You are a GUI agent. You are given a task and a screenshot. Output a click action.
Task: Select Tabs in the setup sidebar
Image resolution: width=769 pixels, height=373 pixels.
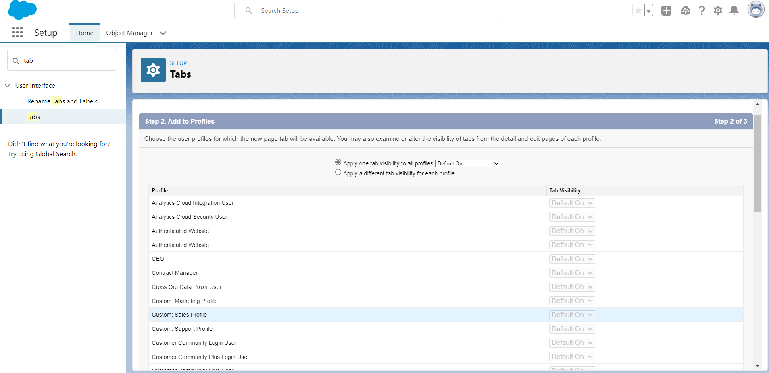[x=33, y=117]
